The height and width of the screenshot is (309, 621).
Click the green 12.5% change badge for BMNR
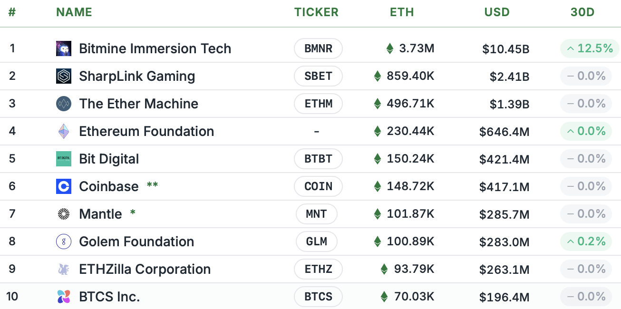pos(590,48)
